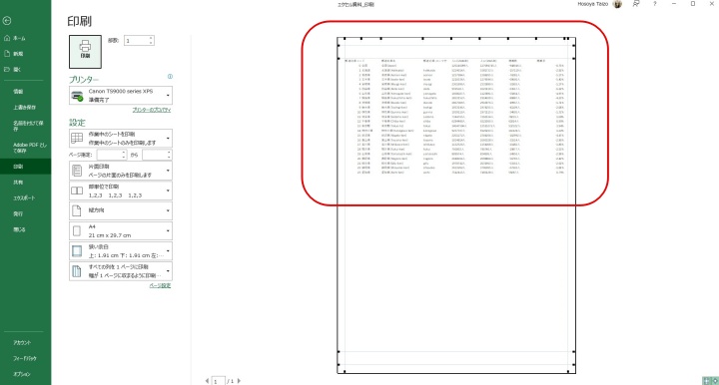
Task: Open the エクスポート (Export) section
Action: (26, 197)
